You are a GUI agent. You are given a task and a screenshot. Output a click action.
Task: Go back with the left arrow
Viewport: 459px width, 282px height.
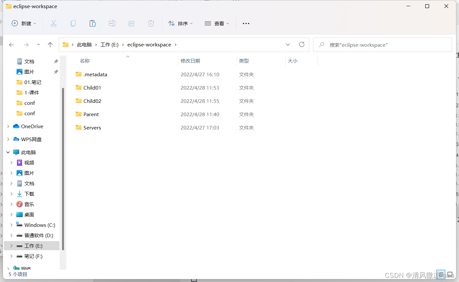[11, 45]
